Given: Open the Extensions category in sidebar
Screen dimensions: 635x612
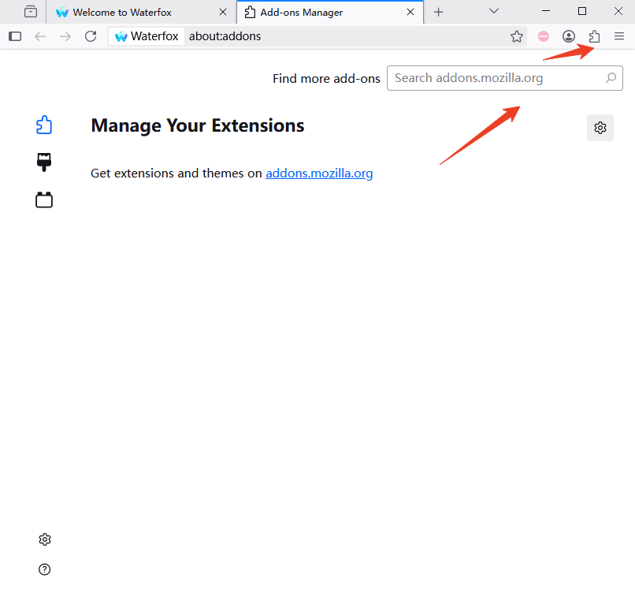Looking at the screenshot, I should coord(44,125).
